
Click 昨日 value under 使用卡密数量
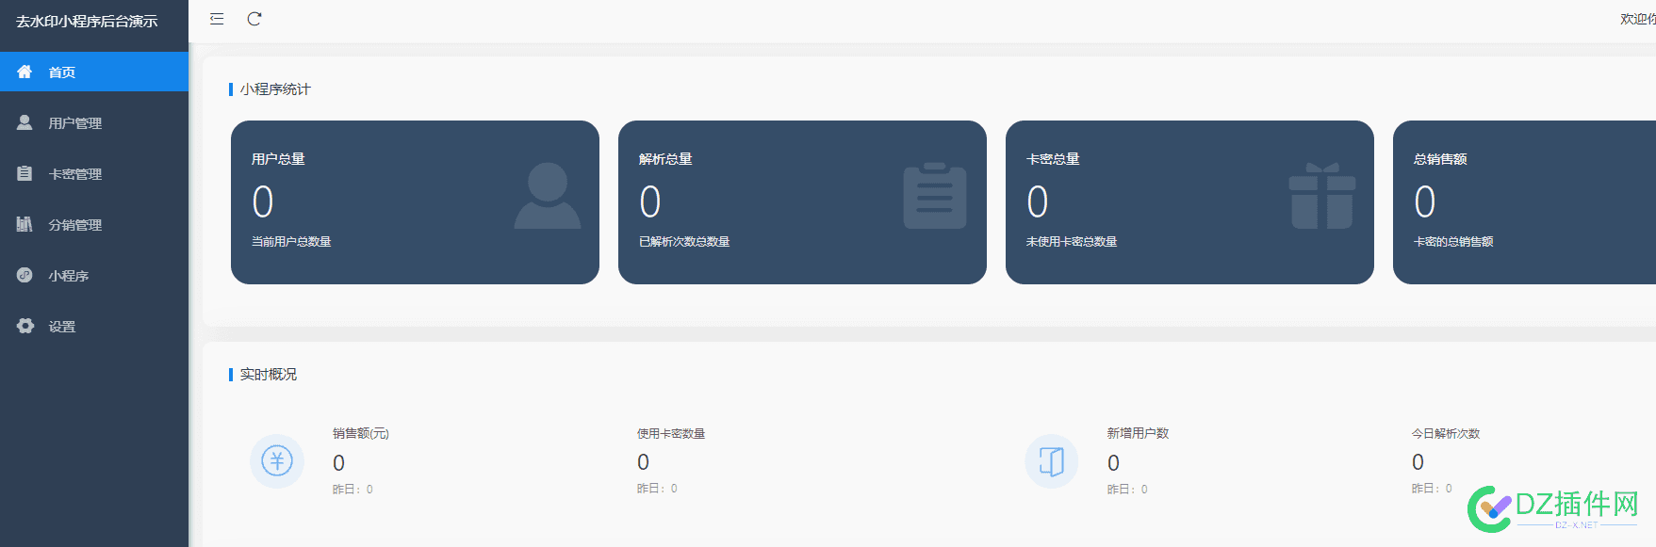658,489
